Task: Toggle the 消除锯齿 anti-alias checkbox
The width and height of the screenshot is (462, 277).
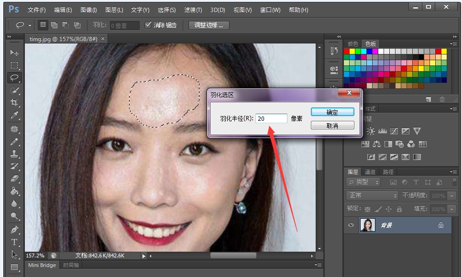Action: tap(148, 25)
